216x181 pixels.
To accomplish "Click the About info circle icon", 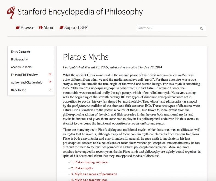I will pyautogui.click(x=41, y=27).
